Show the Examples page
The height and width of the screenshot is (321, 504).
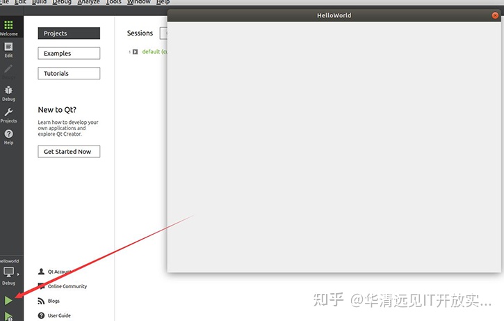69,53
